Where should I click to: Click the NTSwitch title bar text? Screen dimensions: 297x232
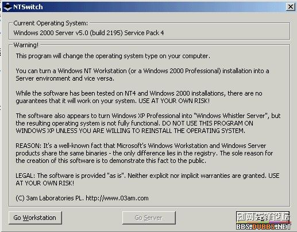28,7
